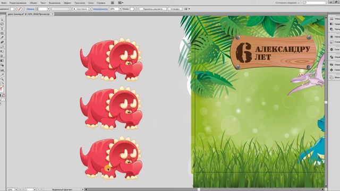340x191 pixels.
Task: Click the Установки preferences button
Action: (175, 9)
